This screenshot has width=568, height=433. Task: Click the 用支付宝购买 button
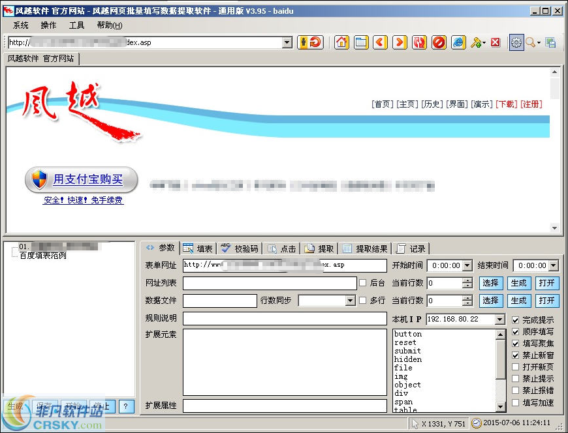click(x=82, y=179)
